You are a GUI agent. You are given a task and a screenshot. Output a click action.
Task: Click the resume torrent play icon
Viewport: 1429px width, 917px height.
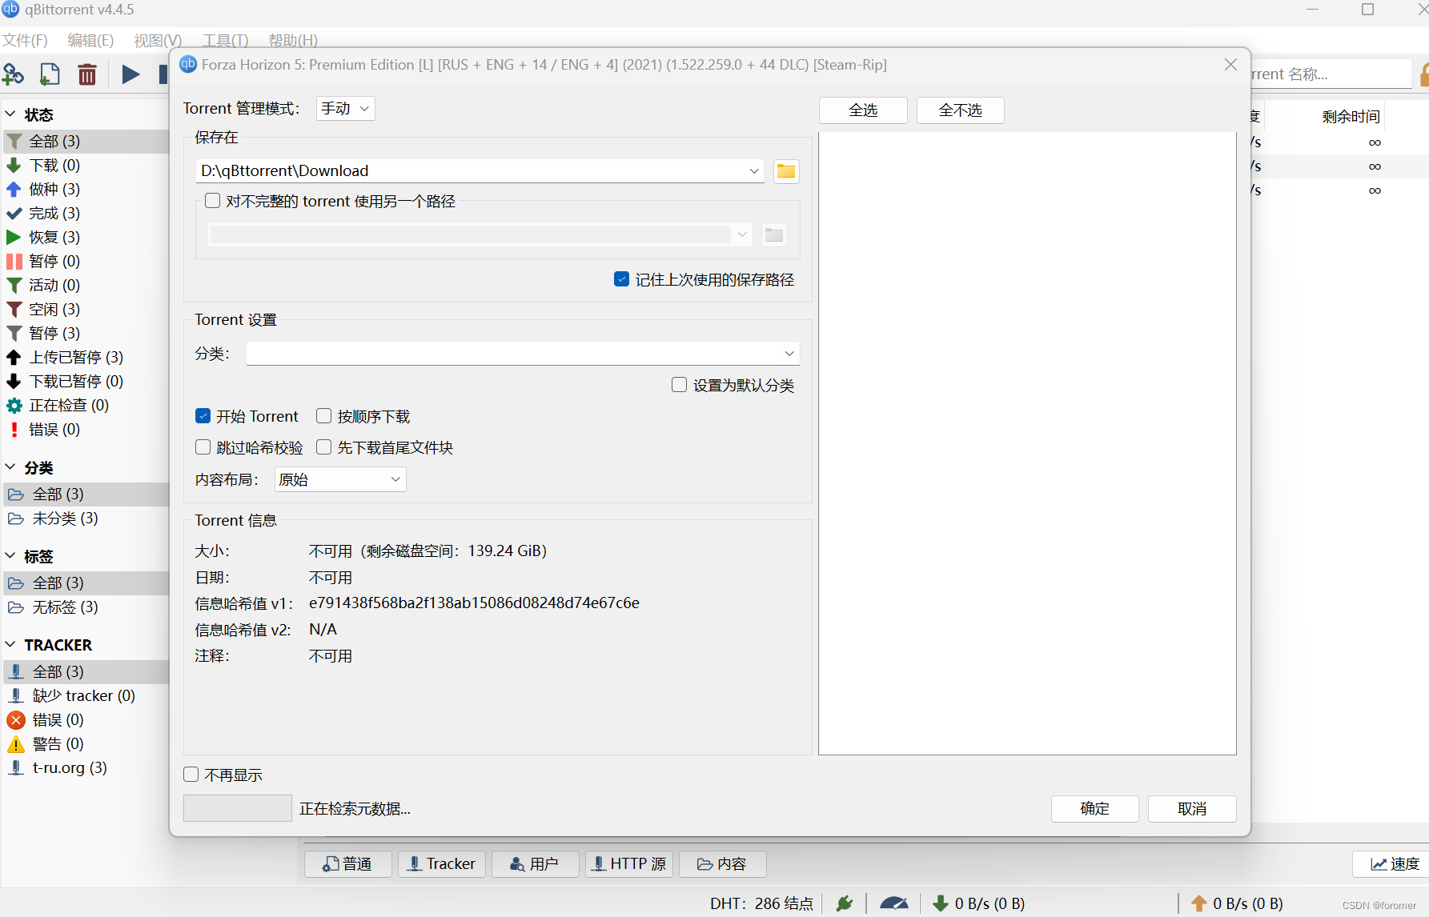pos(130,74)
